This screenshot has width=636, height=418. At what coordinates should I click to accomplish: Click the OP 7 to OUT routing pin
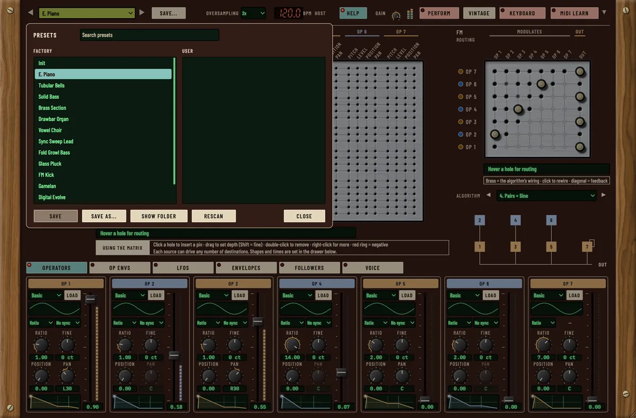(580, 72)
